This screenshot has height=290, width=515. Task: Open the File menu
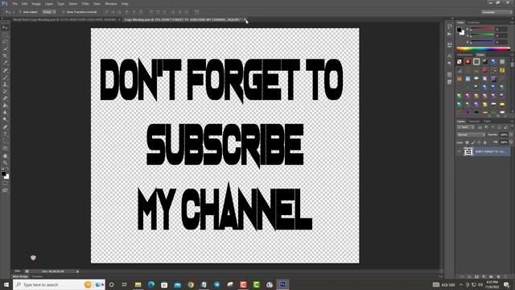click(14, 3)
